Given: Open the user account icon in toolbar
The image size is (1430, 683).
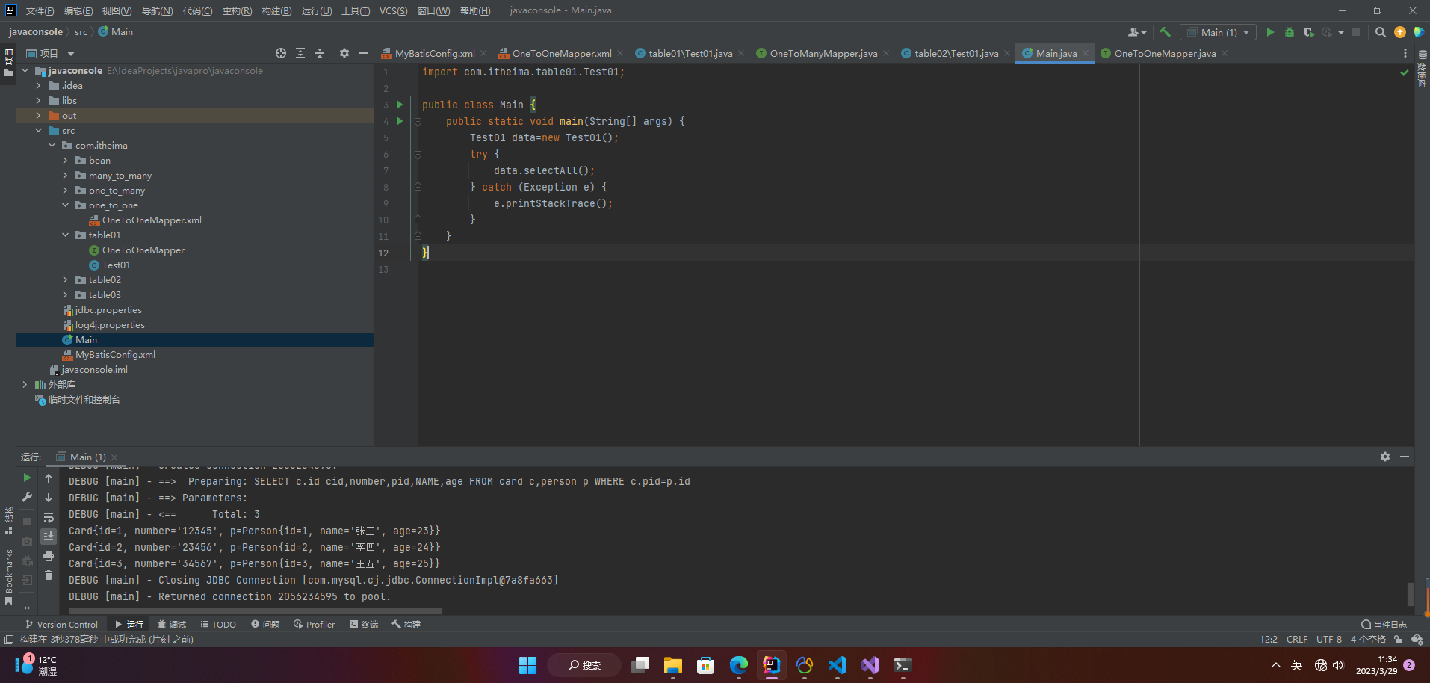Looking at the screenshot, I should tap(1136, 32).
